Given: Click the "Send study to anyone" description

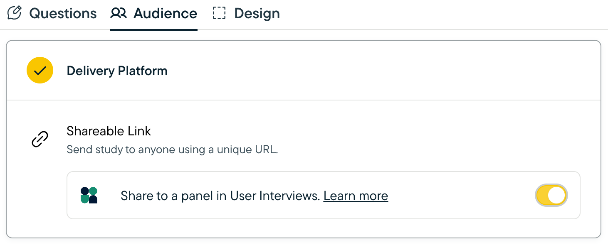Looking at the screenshot, I should [x=172, y=149].
